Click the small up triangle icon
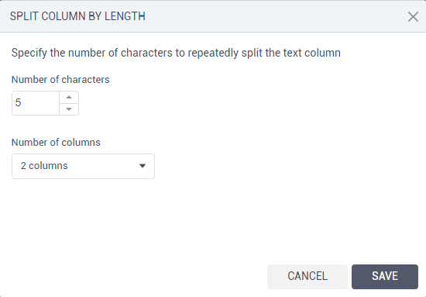The height and width of the screenshot is (297, 426). [x=69, y=98]
